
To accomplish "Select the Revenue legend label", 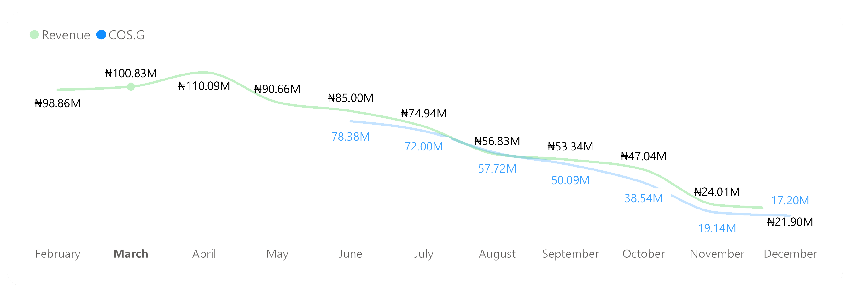I will pos(66,35).
